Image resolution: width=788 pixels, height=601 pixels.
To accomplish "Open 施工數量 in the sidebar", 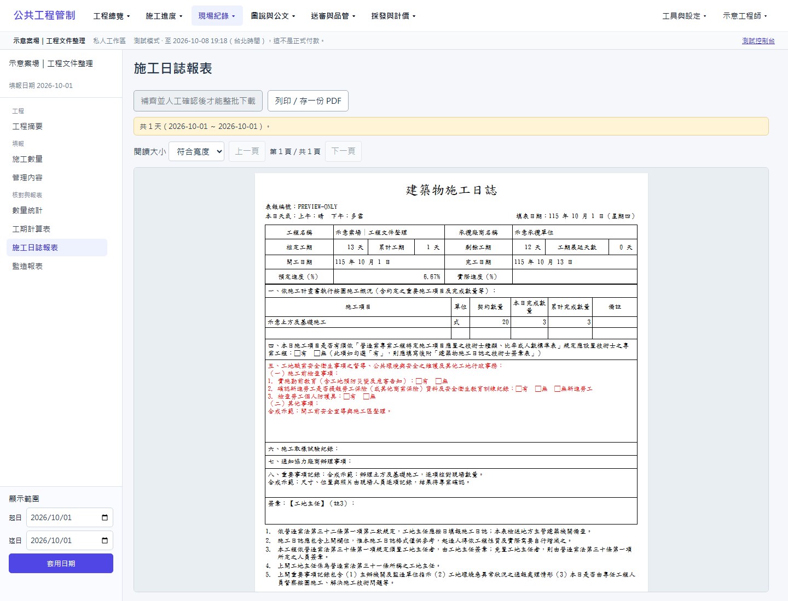I will [57, 159].
